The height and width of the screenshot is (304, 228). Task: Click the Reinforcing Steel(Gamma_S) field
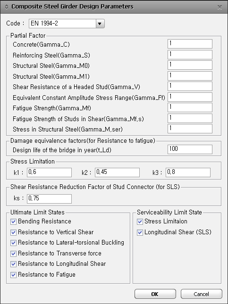click(x=190, y=55)
